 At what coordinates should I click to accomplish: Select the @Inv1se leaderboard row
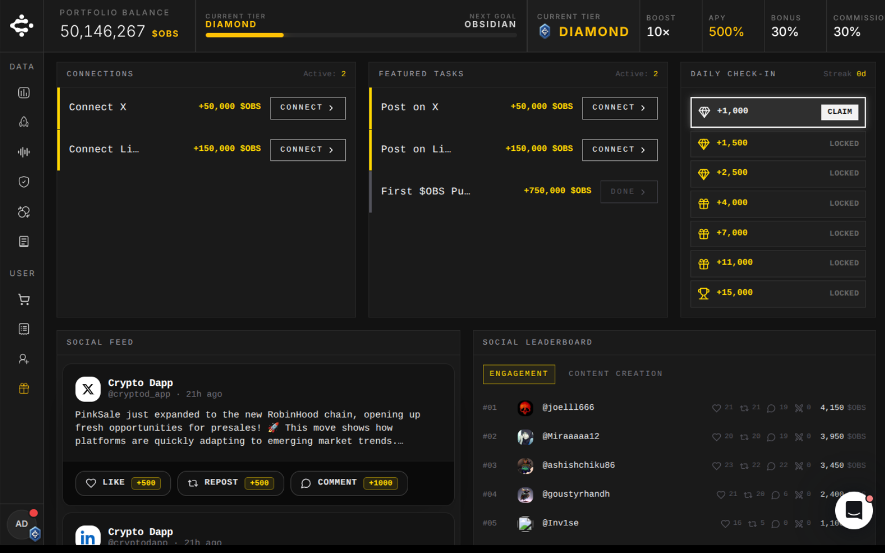[674, 523]
